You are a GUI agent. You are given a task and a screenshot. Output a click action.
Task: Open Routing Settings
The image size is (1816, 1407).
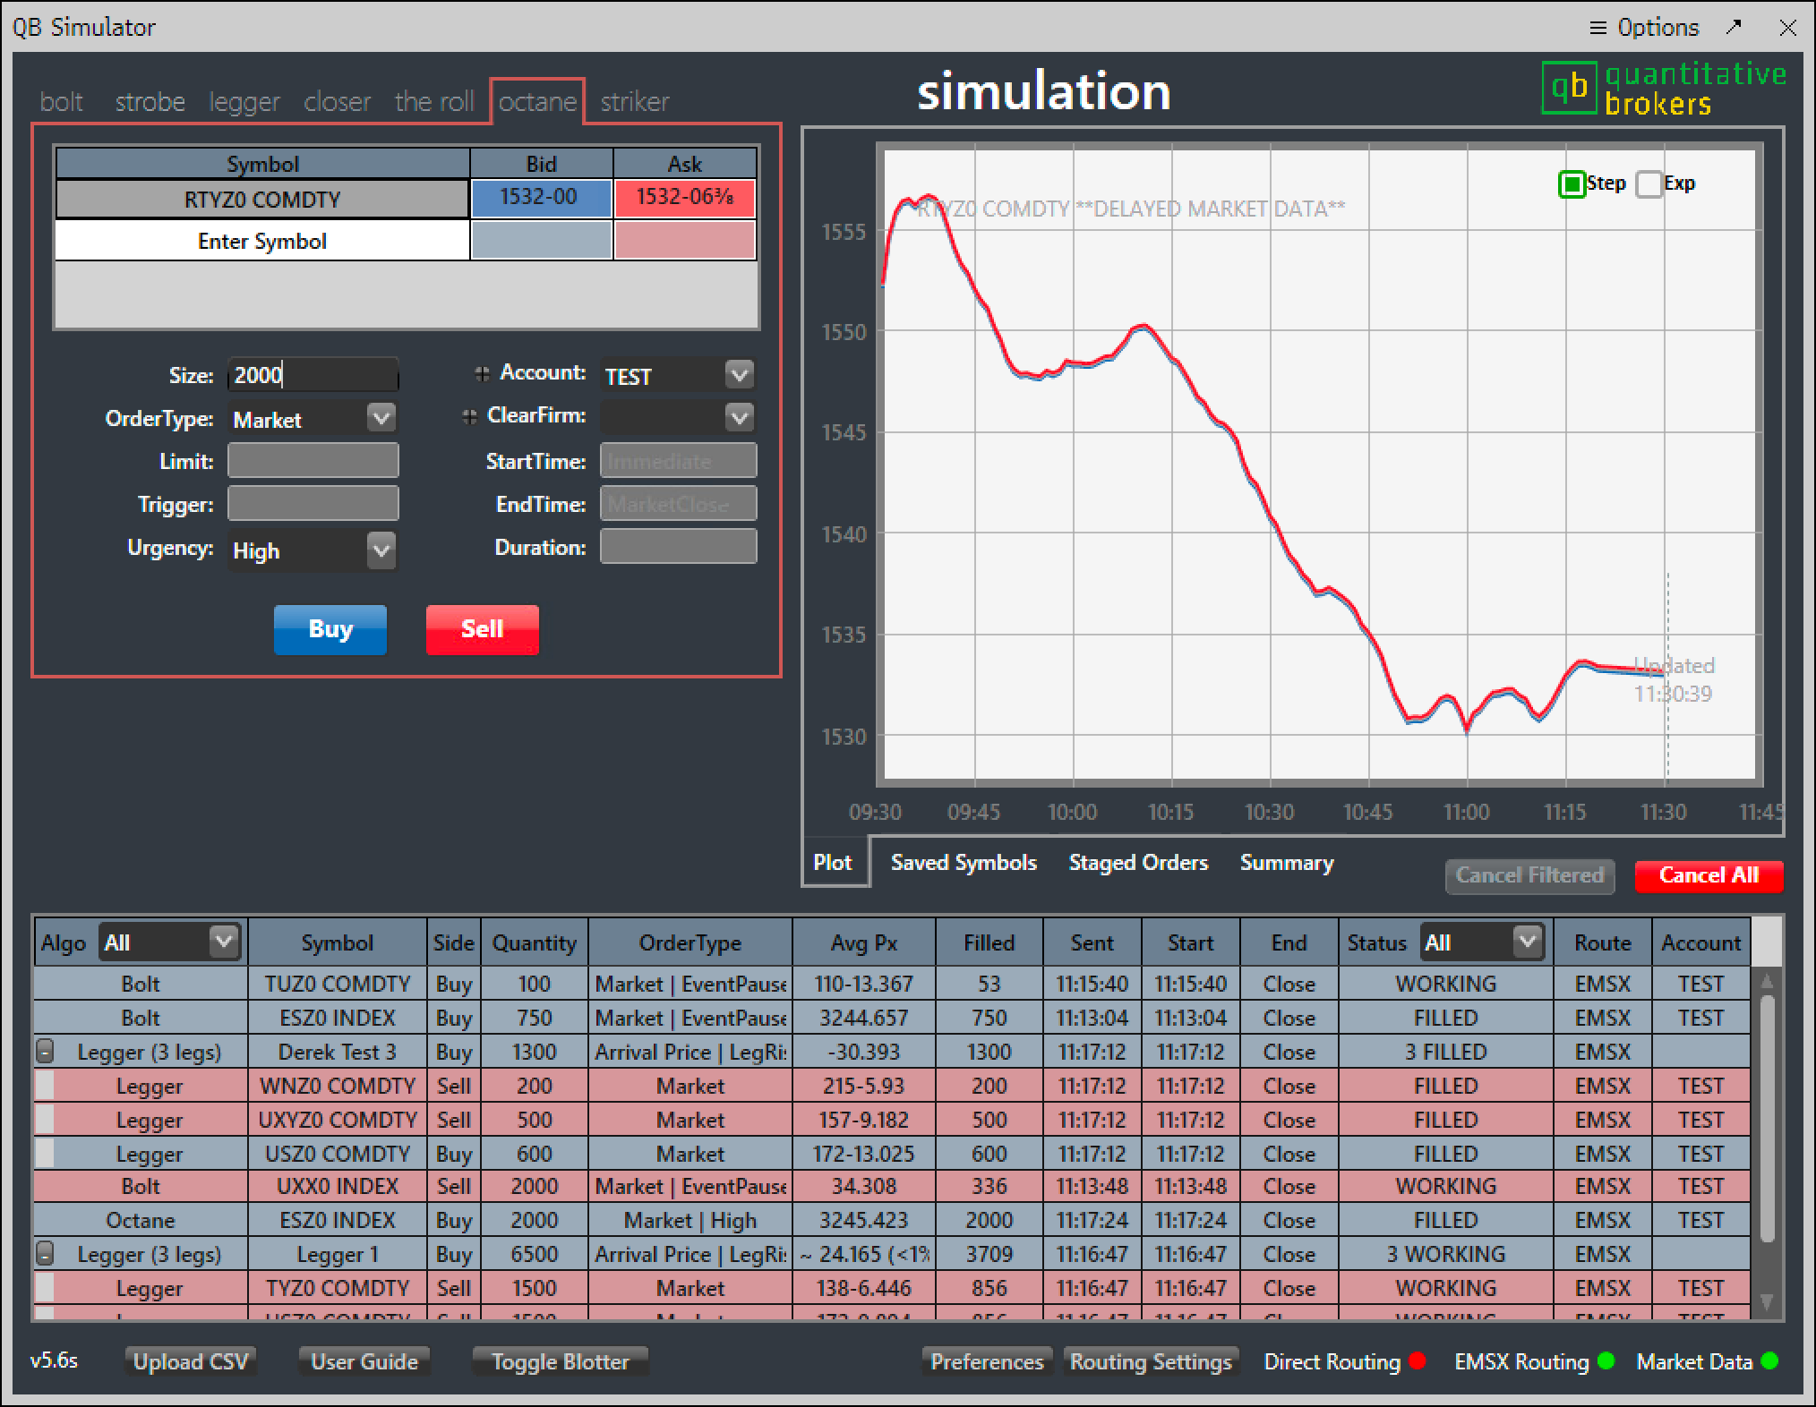(1151, 1361)
